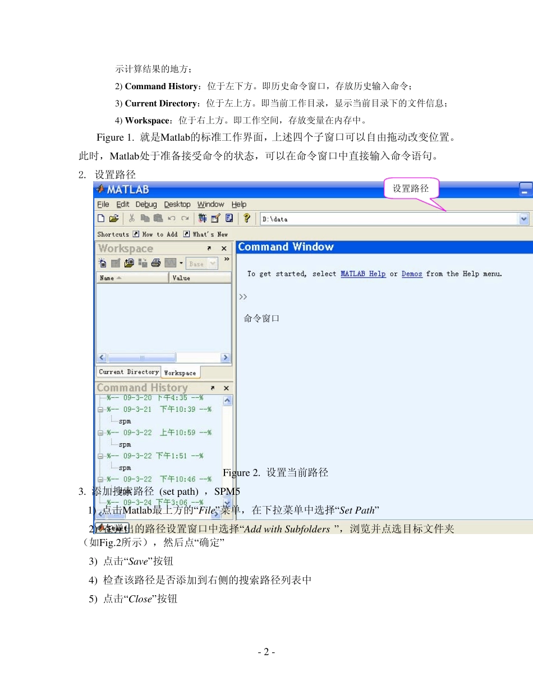Click the command prompt in Command Window

pyautogui.click(x=243, y=296)
